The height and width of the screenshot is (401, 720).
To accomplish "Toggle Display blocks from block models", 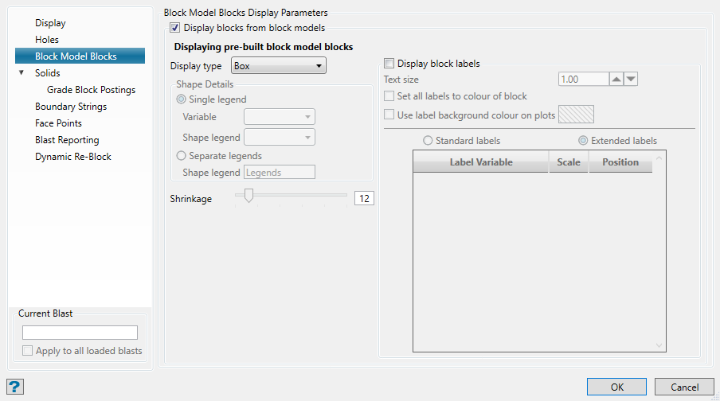I will [175, 28].
